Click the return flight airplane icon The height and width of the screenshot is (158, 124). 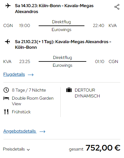pyautogui.click(x=7, y=42)
